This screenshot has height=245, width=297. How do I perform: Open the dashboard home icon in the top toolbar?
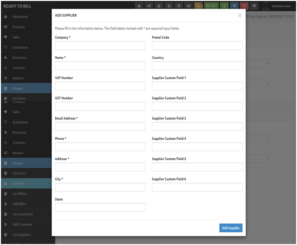139,6
